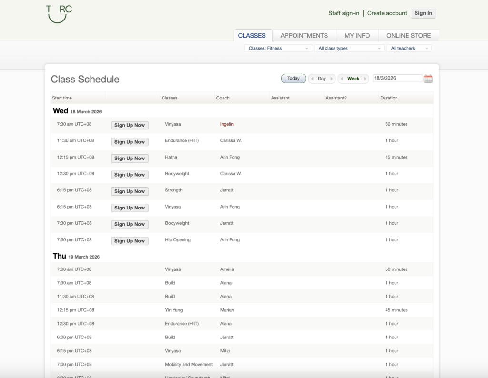The image size is (488, 378).
Task: Go to next day arrow
Action: [332, 79]
